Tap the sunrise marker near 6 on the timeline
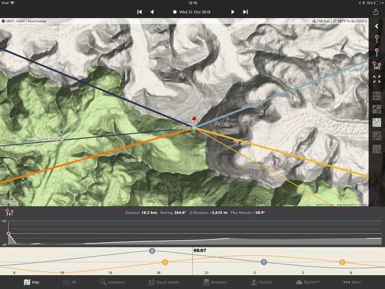Screen dimensions: 385x289 point(342,262)
